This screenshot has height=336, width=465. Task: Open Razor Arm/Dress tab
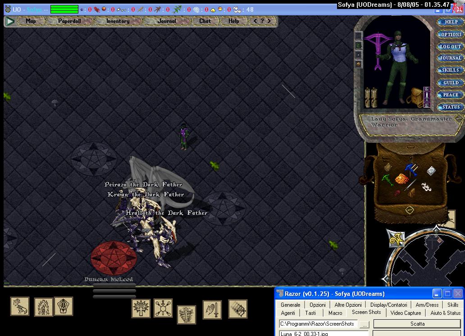point(427,304)
